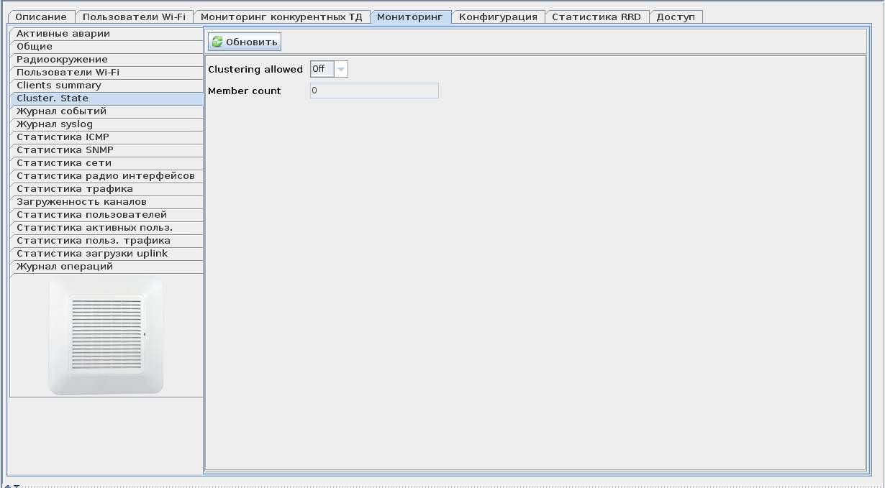Image resolution: width=885 pixels, height=488 pixels.
Task: Select Cluster. State entry
Action: pos(106,98)
